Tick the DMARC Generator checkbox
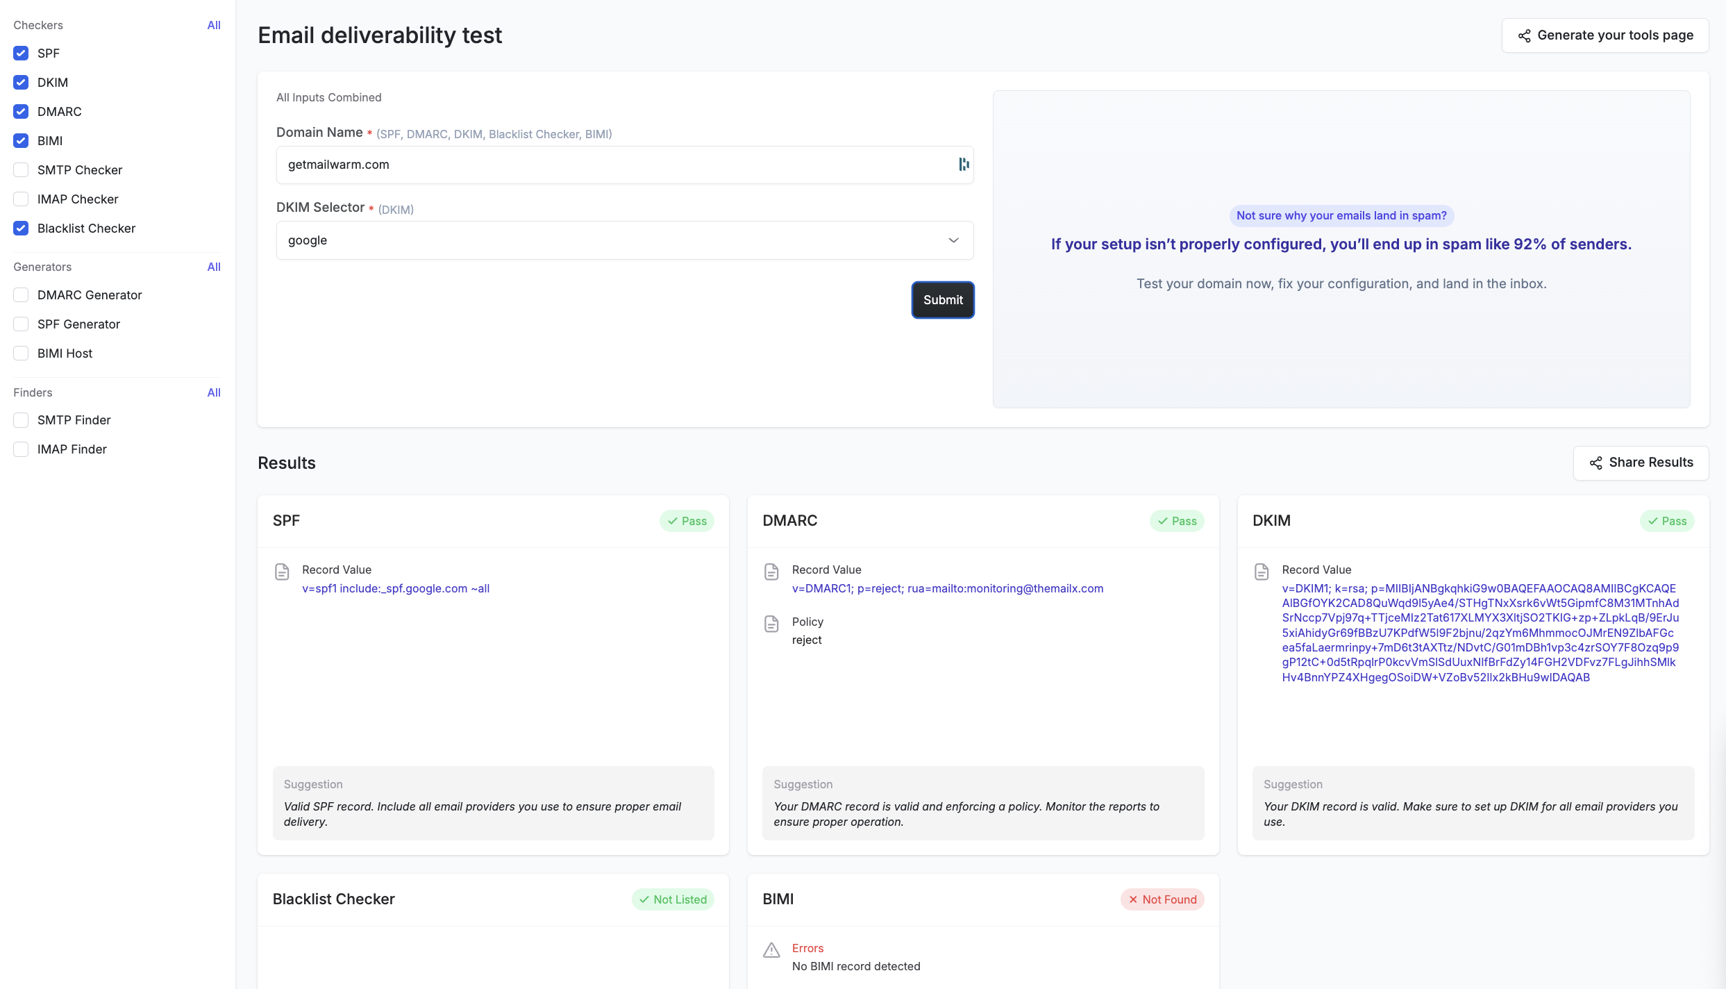Screen dimensions: 1726x989 [x=21, y=295]
